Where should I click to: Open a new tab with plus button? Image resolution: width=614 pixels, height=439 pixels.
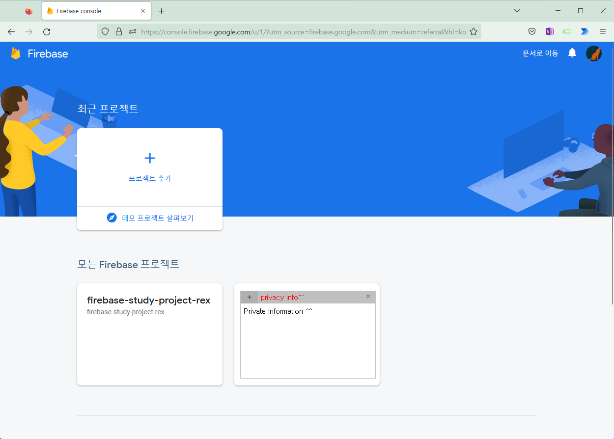161,11
